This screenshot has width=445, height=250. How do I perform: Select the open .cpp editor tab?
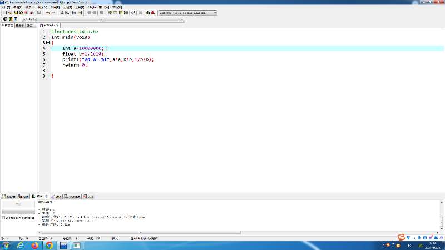click(50, 25)
